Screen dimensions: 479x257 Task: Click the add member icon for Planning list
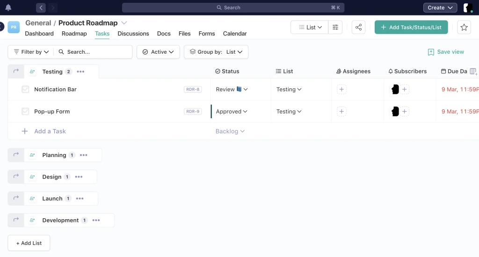coord(32,155)
